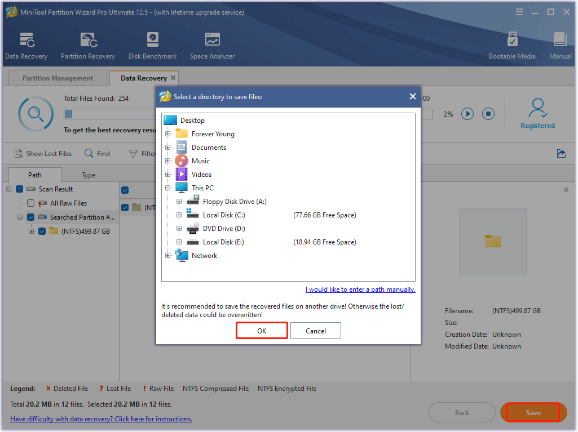Select Local Disk (E:) as destination

(x=223, y=242)
